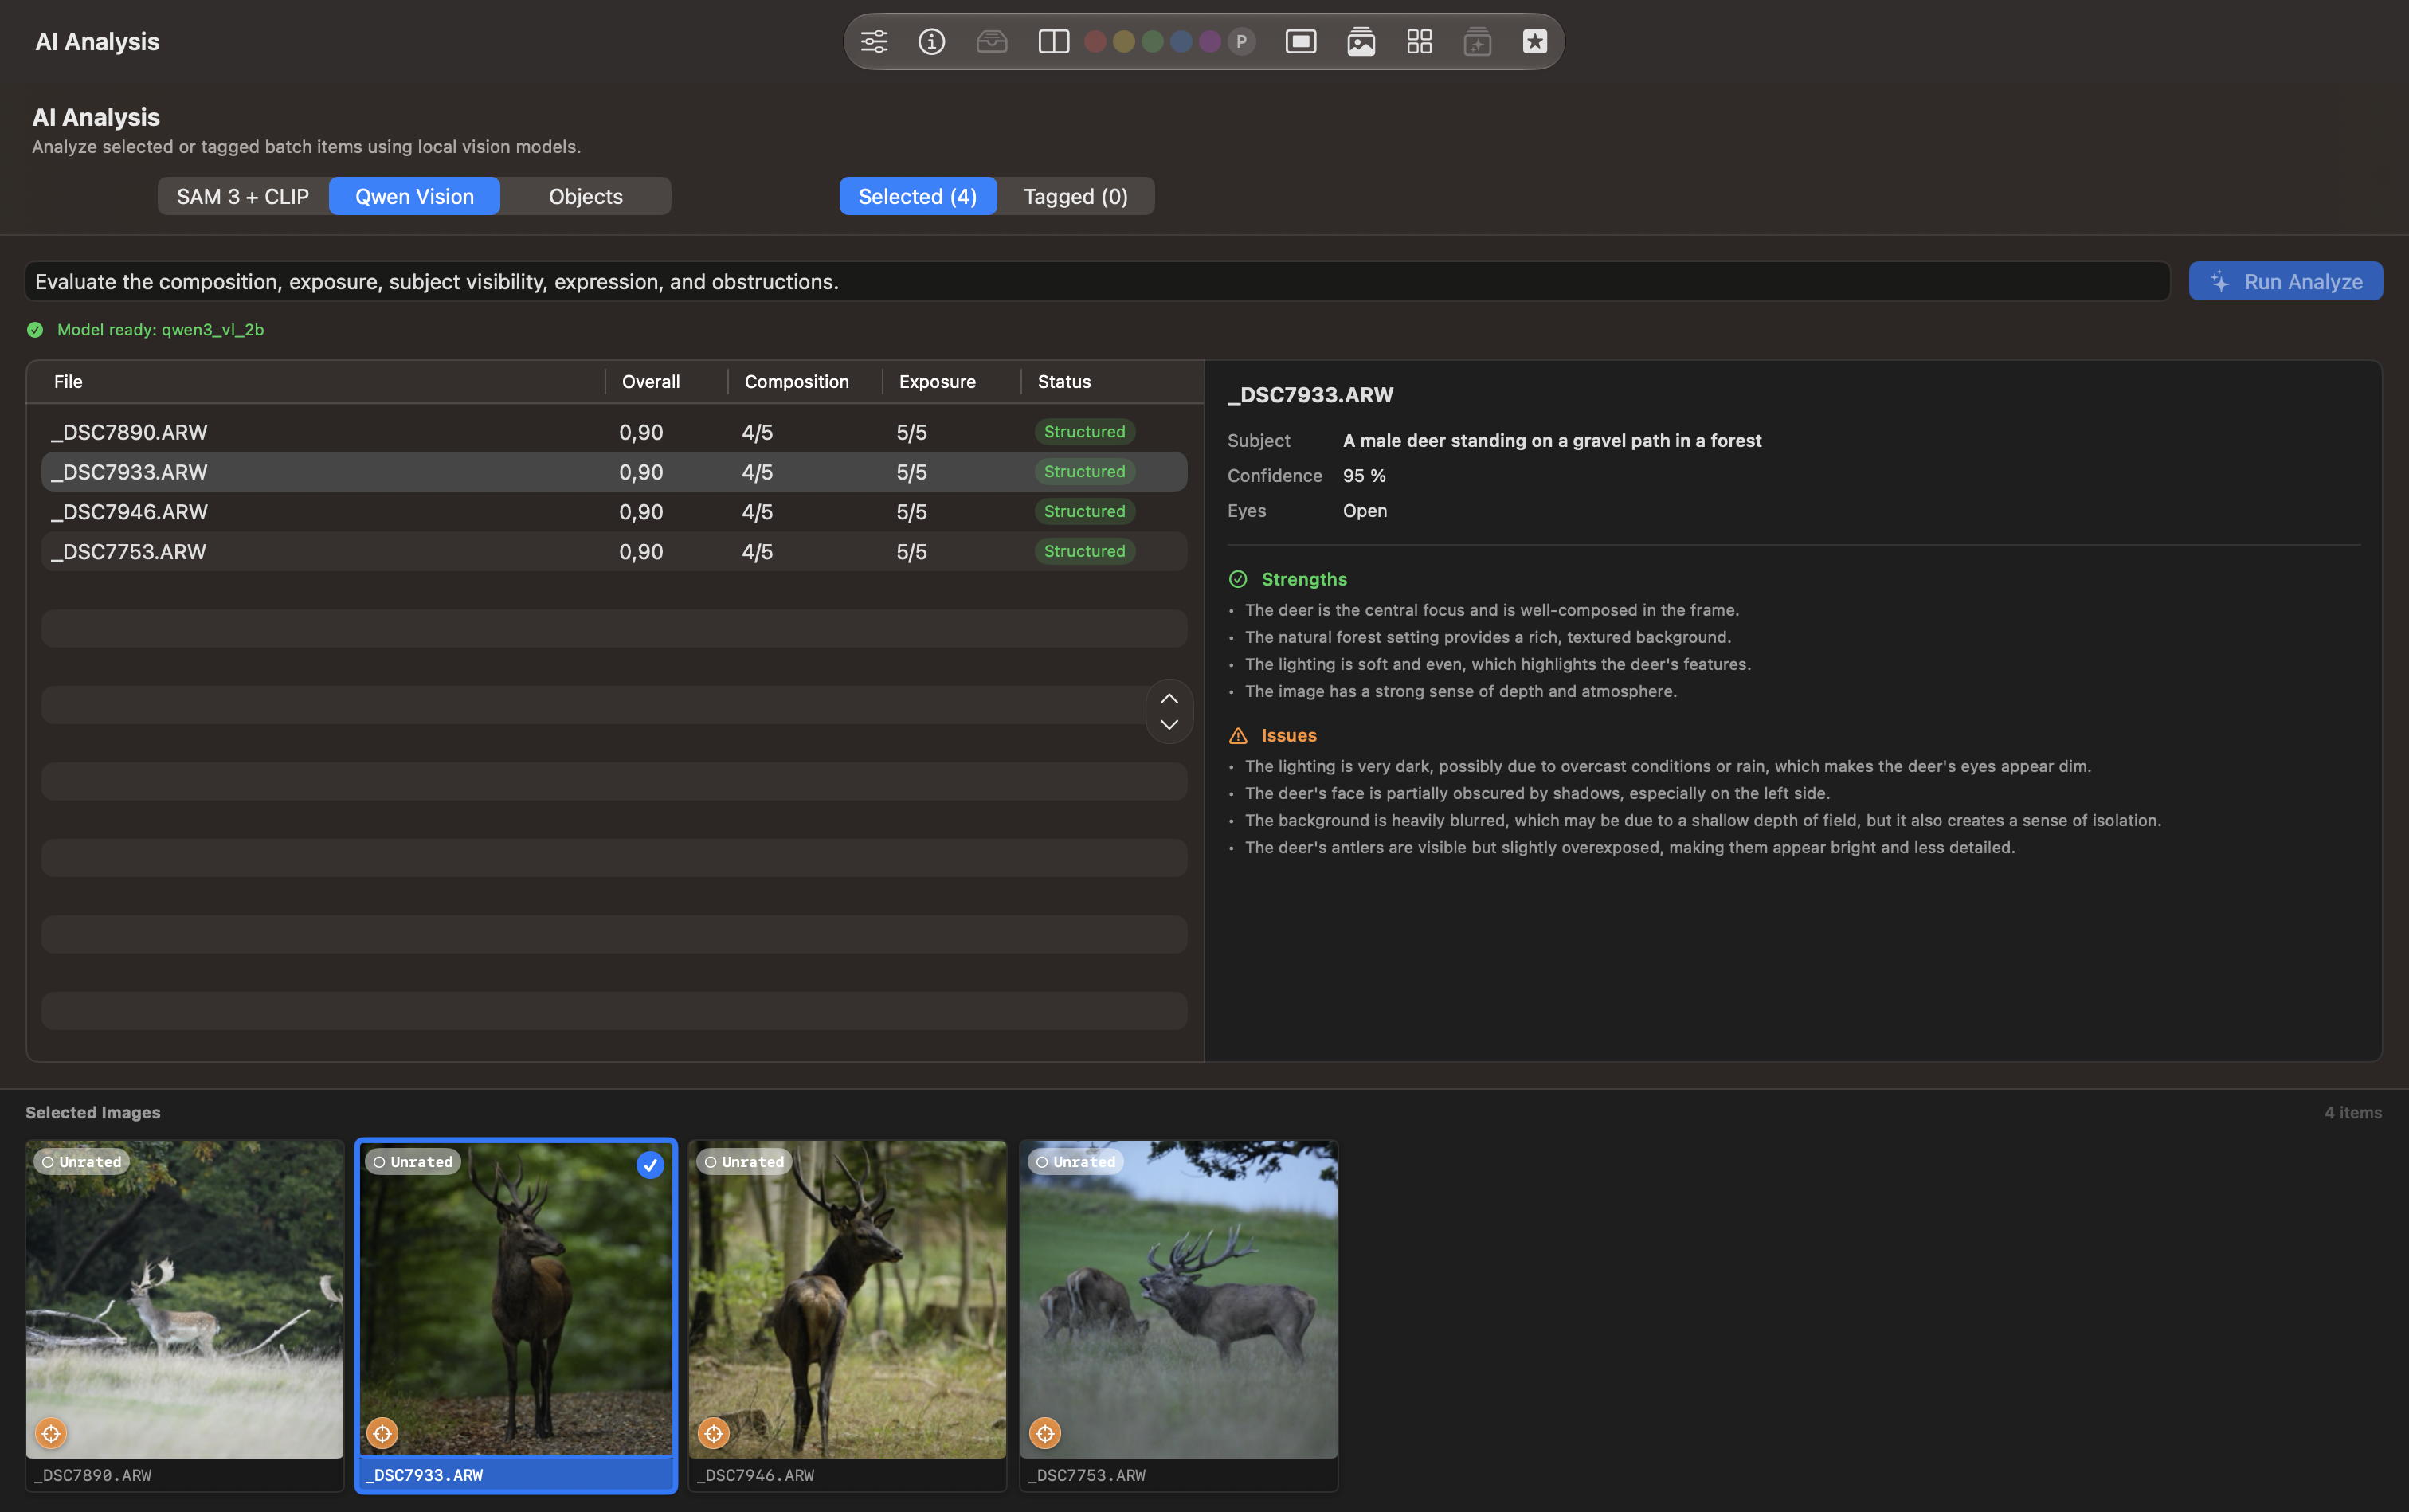Viewport: 2409px width, 1512px height.
Task: Select the Tagged (0) source tab
Action: coord(1076,196)
